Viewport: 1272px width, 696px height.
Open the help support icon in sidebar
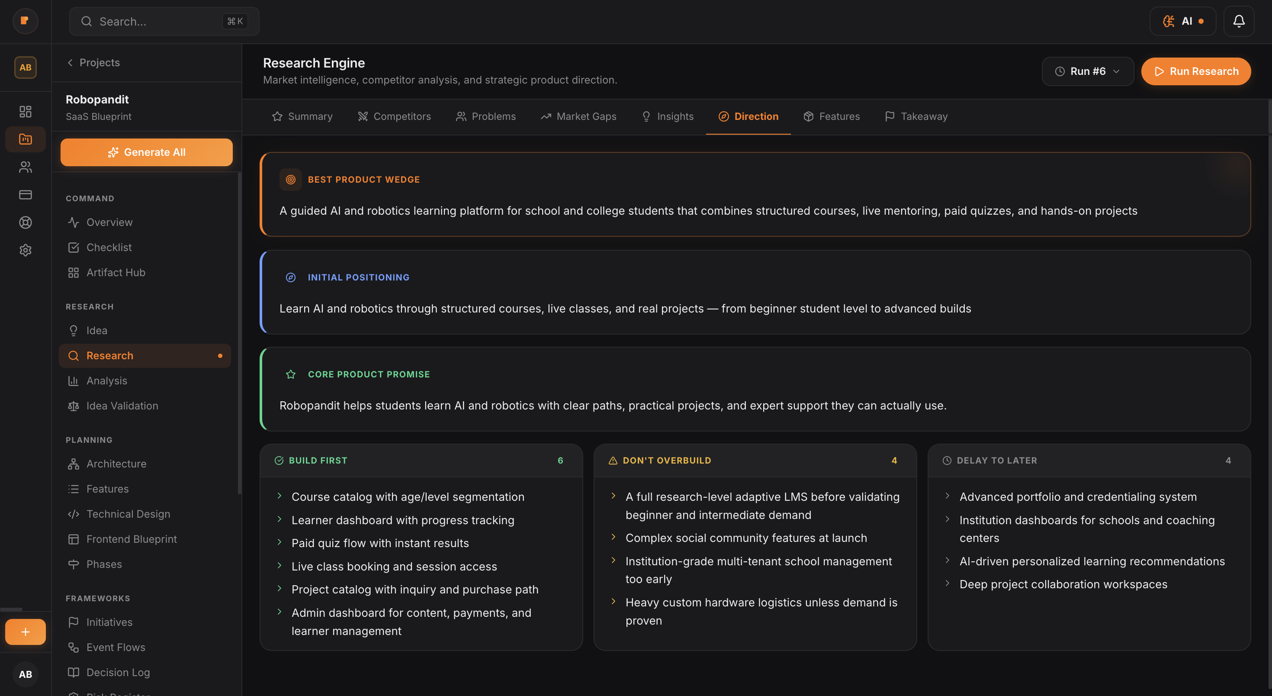[25, 222]
